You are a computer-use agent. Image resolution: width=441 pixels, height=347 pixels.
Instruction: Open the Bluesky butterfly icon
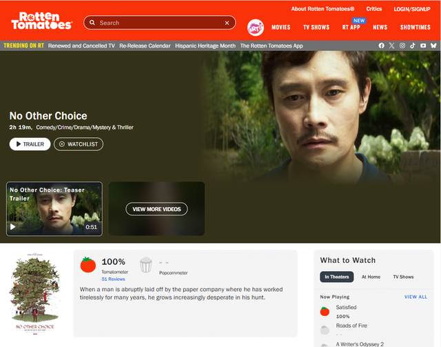coord(433,46)
